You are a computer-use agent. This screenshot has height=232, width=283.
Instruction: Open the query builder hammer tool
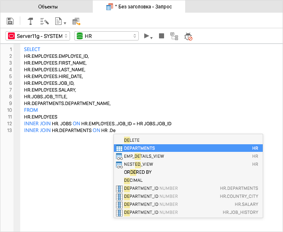tap(30, 21)
